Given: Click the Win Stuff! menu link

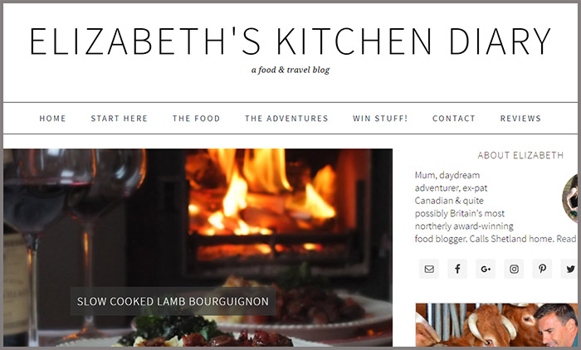Looking at the screenshot, I should [380, 119].
